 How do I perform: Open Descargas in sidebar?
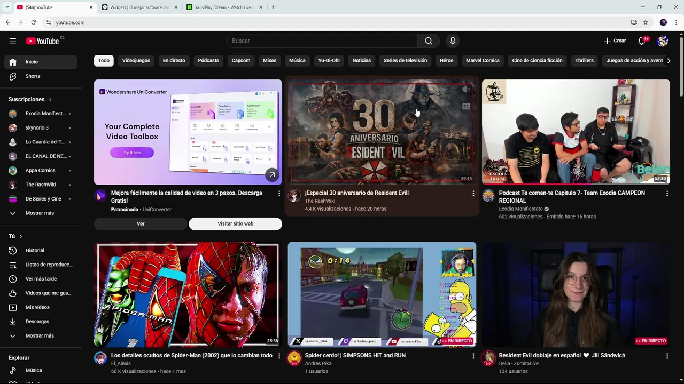(41, 322)
